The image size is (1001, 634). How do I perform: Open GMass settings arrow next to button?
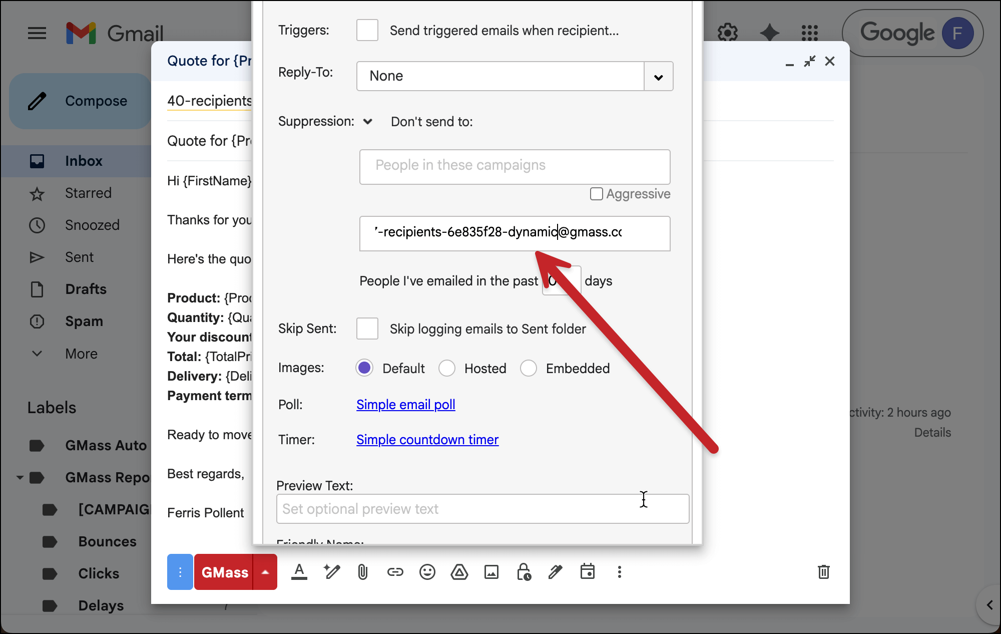265,572
